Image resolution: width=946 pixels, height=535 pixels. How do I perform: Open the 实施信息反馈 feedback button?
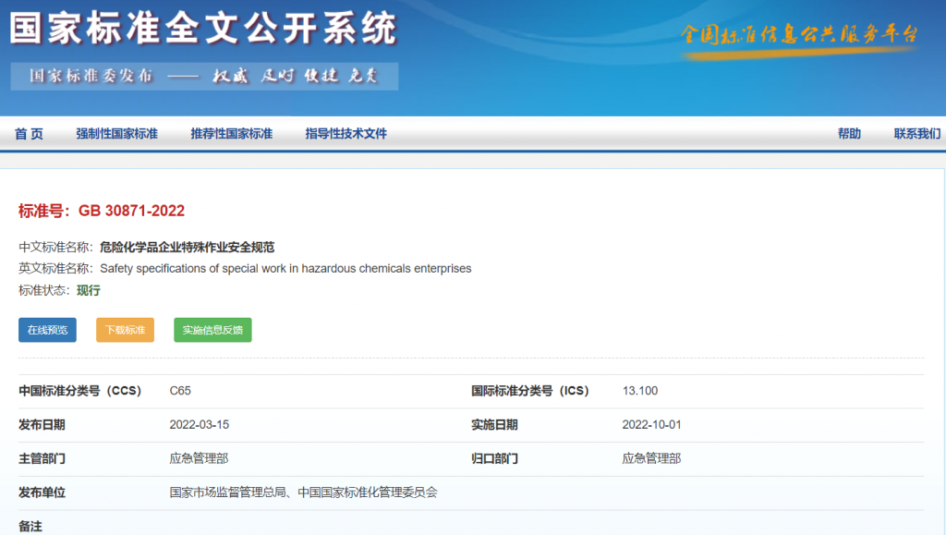212,330
